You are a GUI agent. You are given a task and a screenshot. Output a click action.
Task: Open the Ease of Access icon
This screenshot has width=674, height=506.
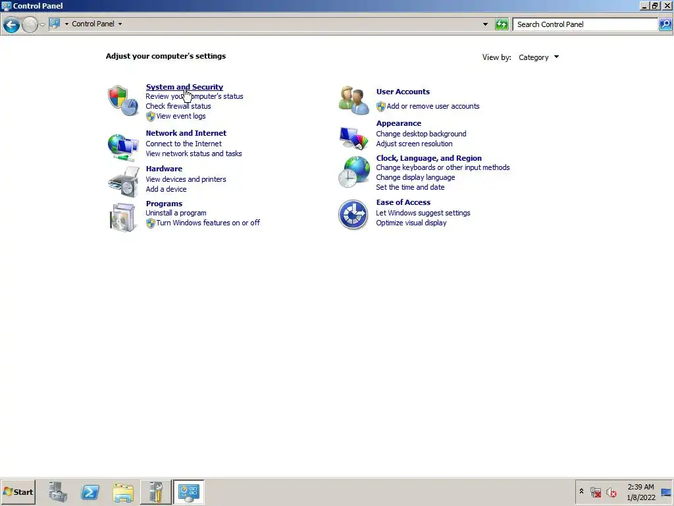pos(353,214)
